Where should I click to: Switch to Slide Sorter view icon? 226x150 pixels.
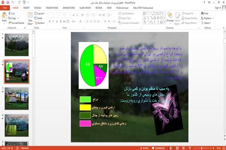pos(177,148)
